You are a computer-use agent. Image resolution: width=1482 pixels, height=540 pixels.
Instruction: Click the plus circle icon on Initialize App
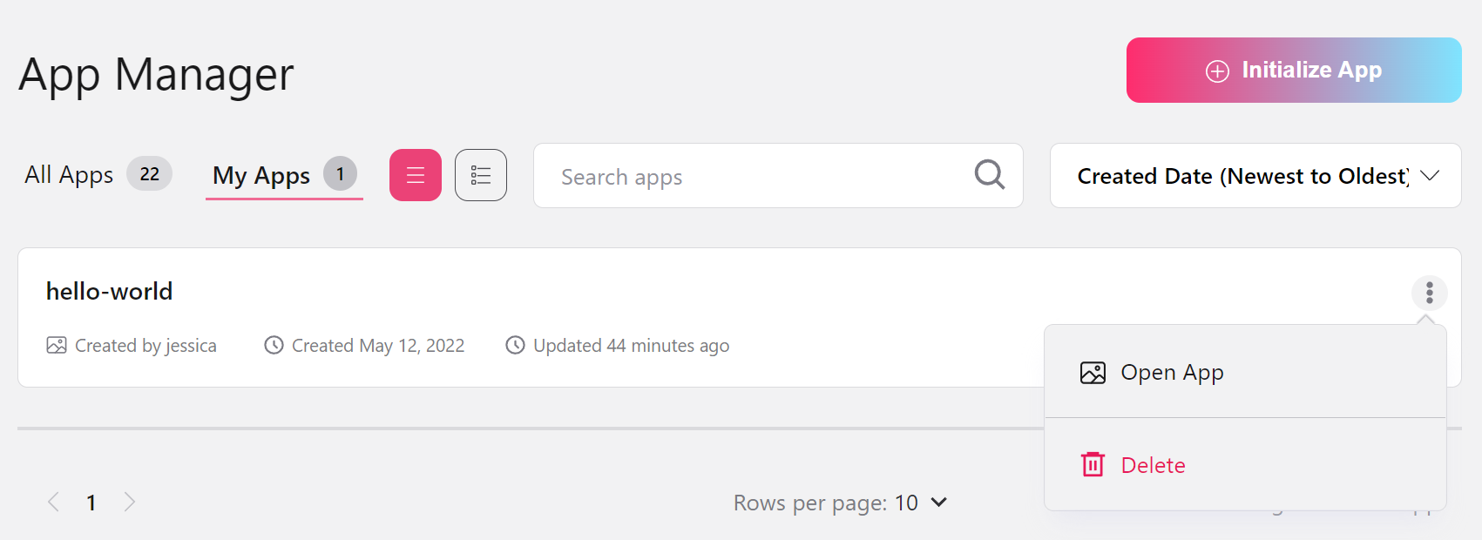(x=1217, y=71)
